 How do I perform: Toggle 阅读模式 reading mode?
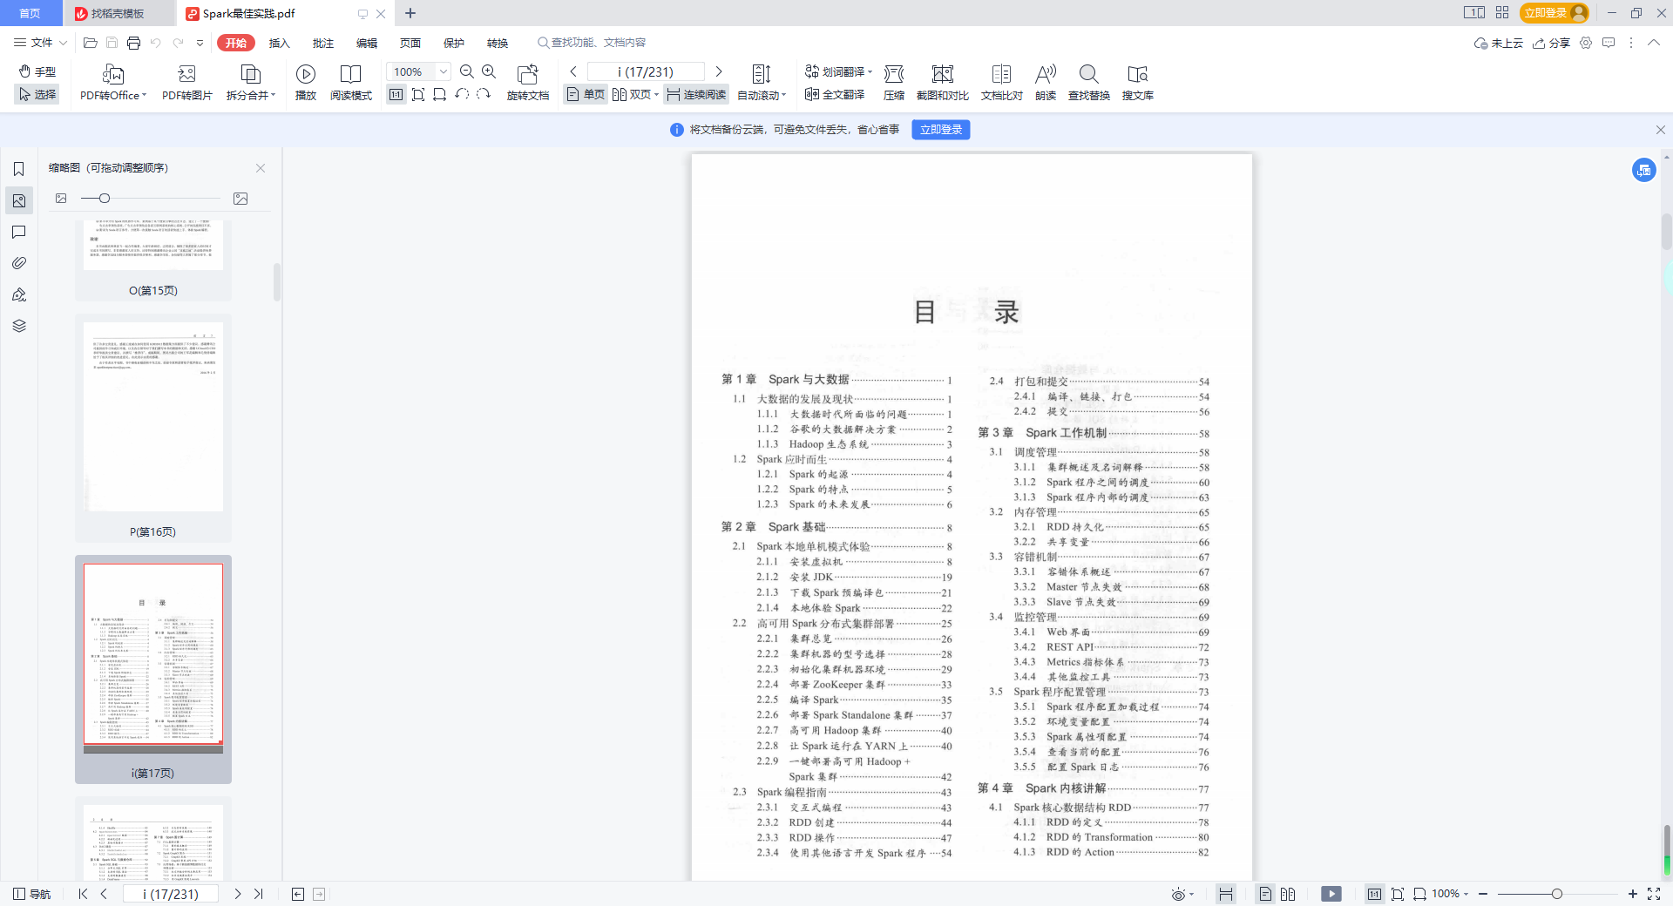click(x=351, y=83)
